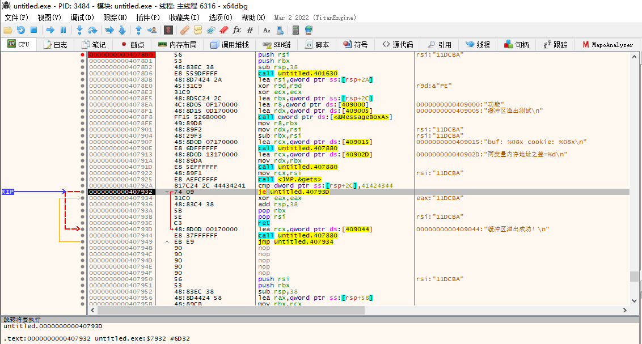Toggle breakpoint dot at address 40793D
Screen dimensions: 642x344
point(82,230)
